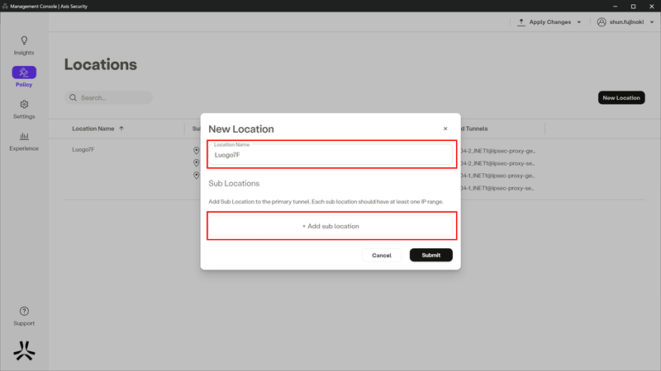Sort by Location Name column arrow

(121, 129)
